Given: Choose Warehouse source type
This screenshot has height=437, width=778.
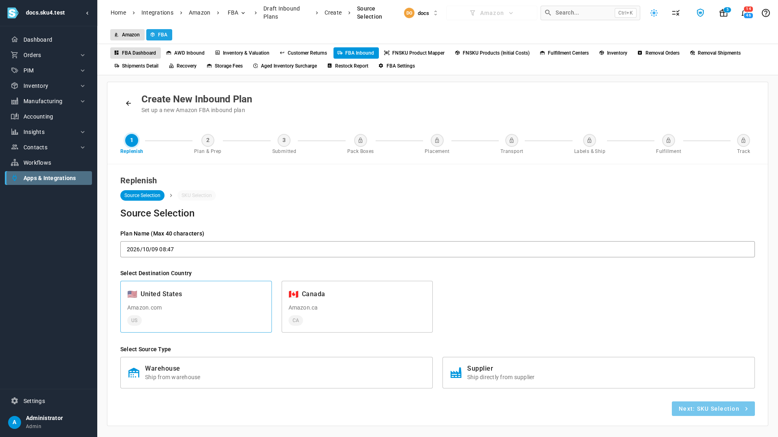Looking at the screenshot, I should tap(276, 373).
